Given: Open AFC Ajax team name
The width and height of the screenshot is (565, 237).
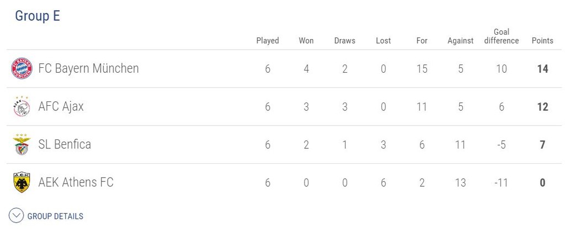Looking at the screenshot, I should pyautogui.click(x=61, y=106).
